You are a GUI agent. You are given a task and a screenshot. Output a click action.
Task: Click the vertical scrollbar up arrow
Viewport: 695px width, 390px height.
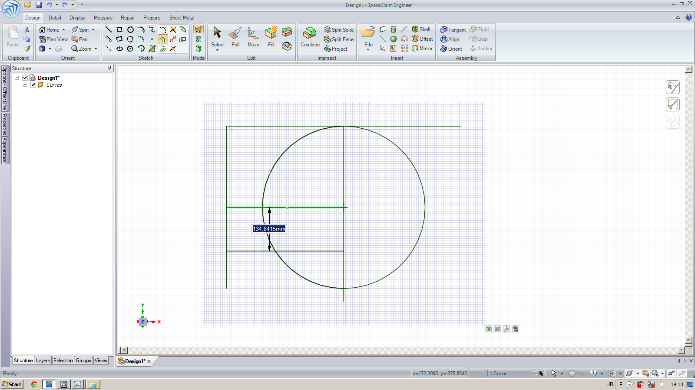click(x=688, y=69)
